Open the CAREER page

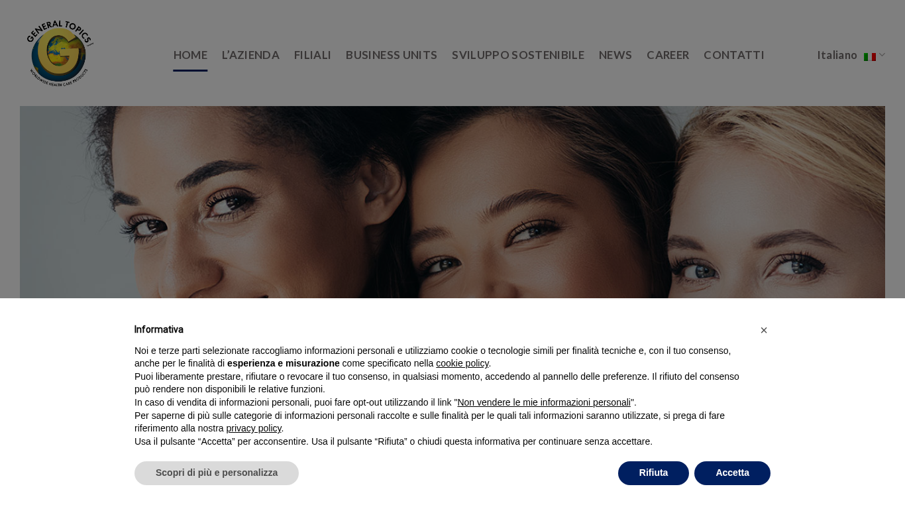point(668,55)
